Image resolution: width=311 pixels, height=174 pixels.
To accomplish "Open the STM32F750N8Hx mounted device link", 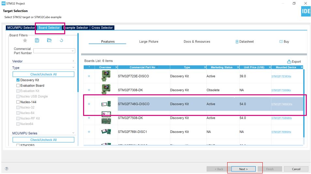I will click(x=281, y=118).
